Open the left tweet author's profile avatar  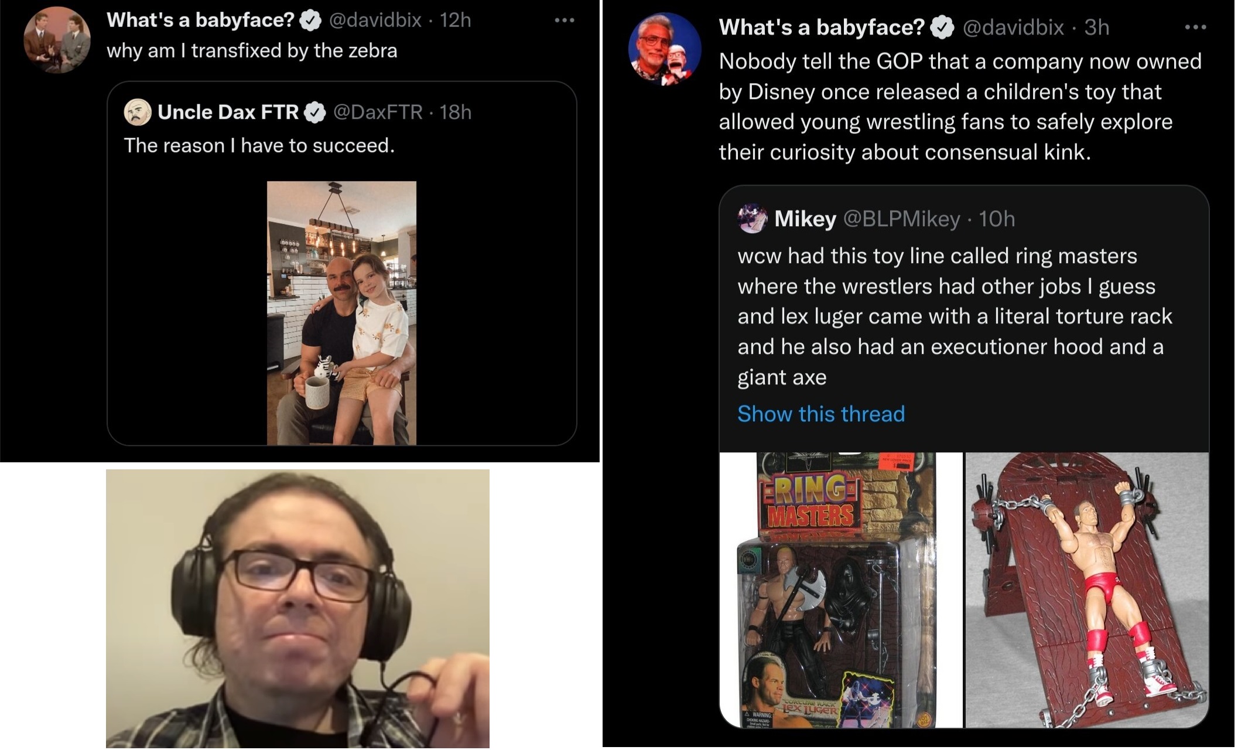tap(57, 40)
